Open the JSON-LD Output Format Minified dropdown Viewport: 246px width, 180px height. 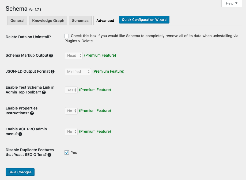78,72
